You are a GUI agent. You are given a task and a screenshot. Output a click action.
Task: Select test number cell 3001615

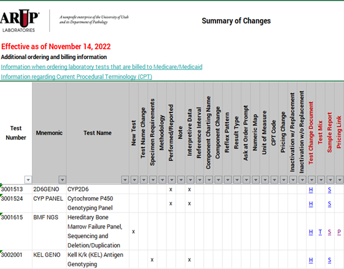point(16,232)
